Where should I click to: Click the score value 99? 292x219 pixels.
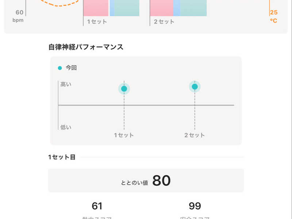[195, 206]
